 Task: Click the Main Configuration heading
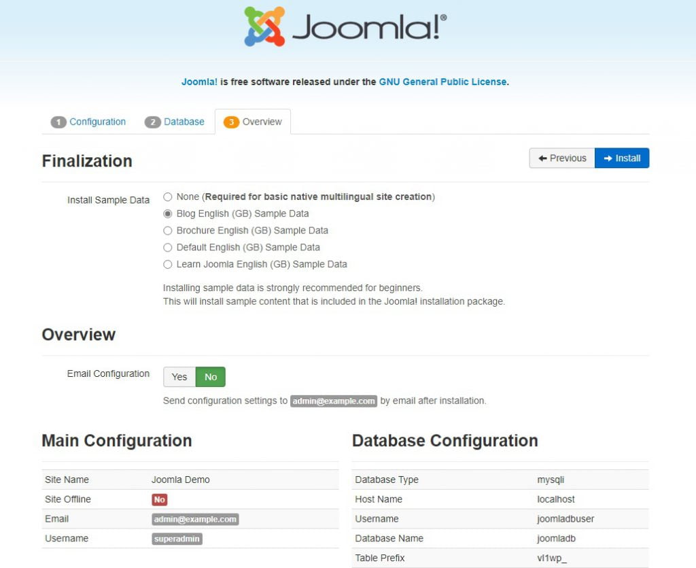point(117,441)
